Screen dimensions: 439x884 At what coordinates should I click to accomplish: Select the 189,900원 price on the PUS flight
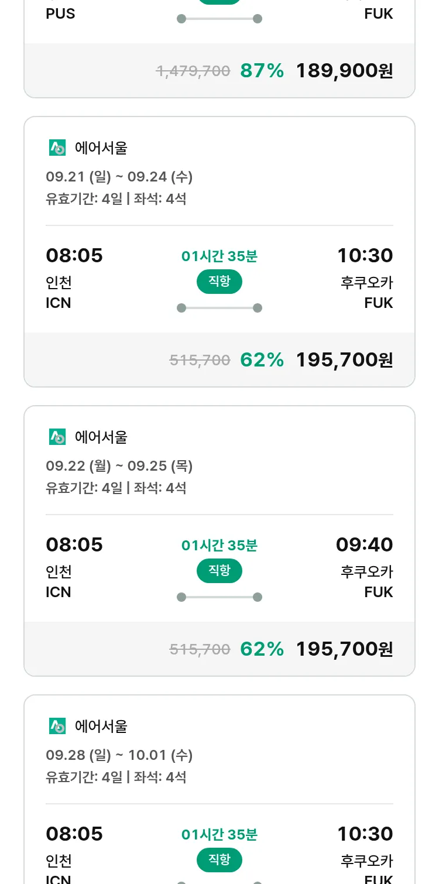[344, 71]
